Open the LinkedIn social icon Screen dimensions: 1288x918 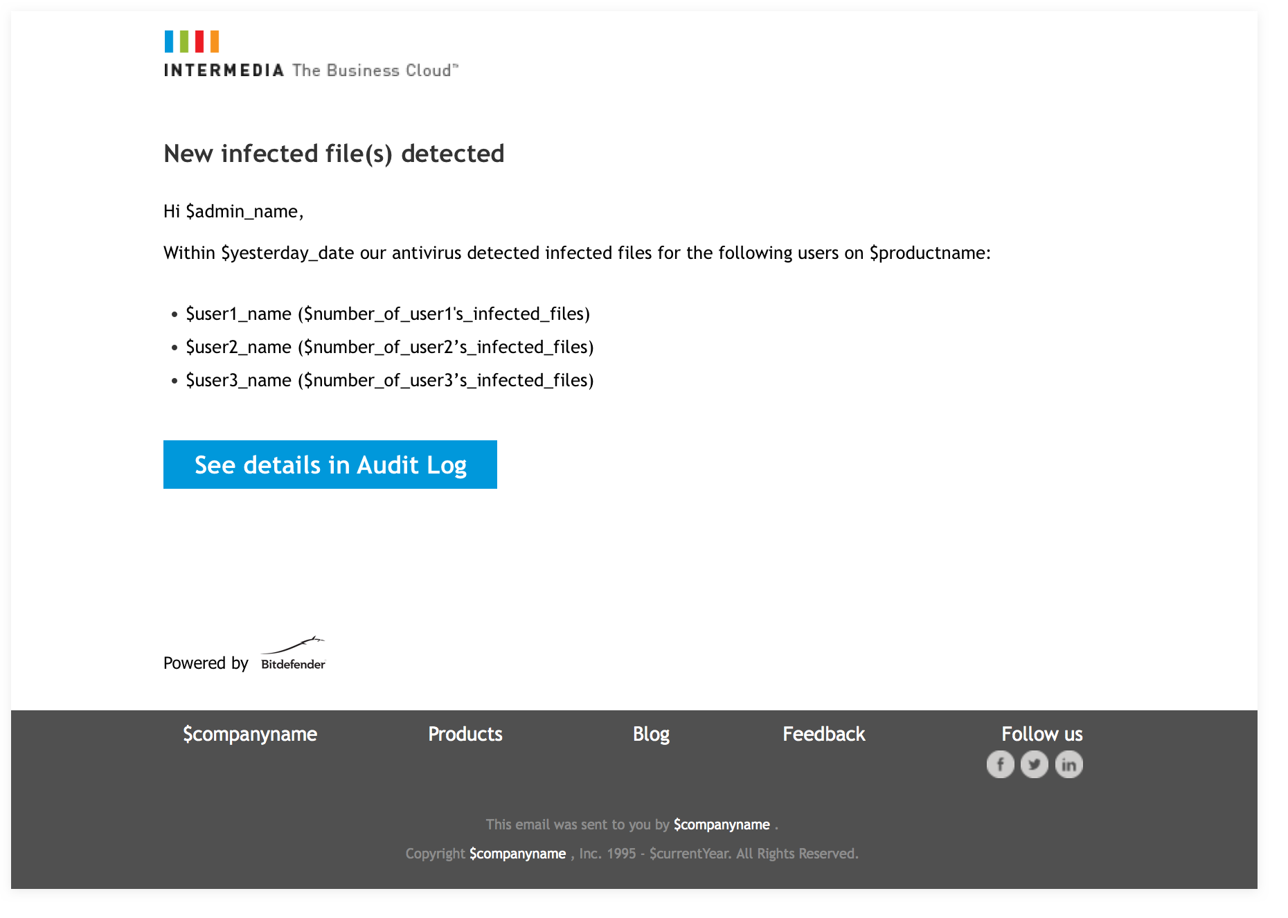[x=1068, y=764]
